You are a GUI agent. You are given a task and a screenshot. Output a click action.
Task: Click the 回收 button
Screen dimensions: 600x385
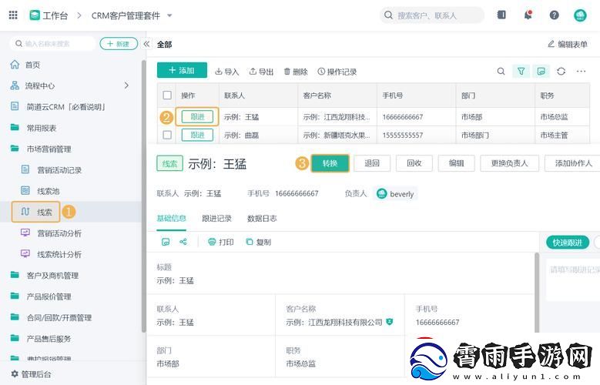[414, 163]
